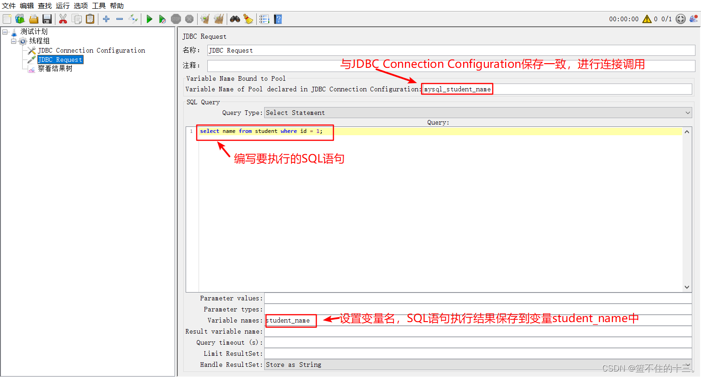The height and width of the screenshot is (377, 701).
Task: Cut the selected element with scissors
Action: pyautogui.click(x=63, y=19)
